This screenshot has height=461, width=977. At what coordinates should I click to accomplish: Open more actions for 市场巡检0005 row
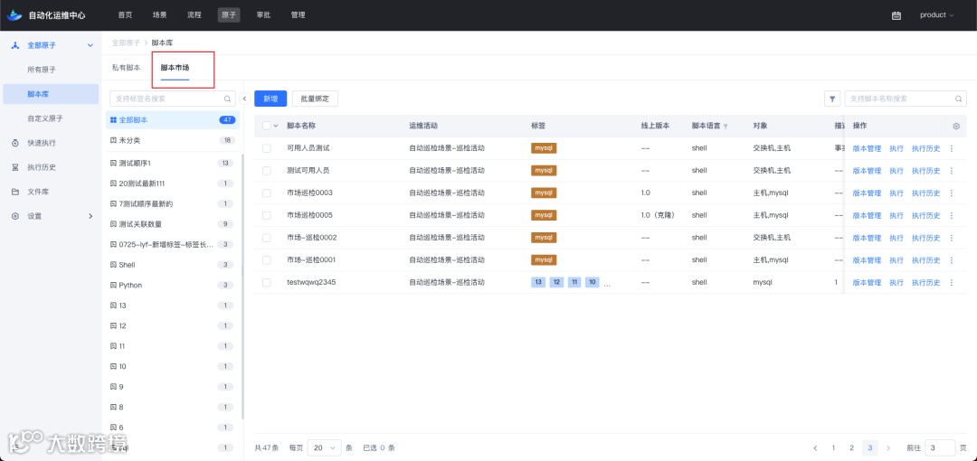click(952, 215)
